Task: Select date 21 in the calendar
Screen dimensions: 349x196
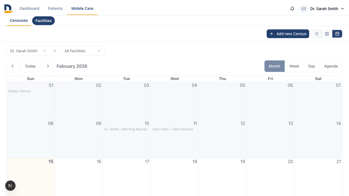Action: coord(339,161)
